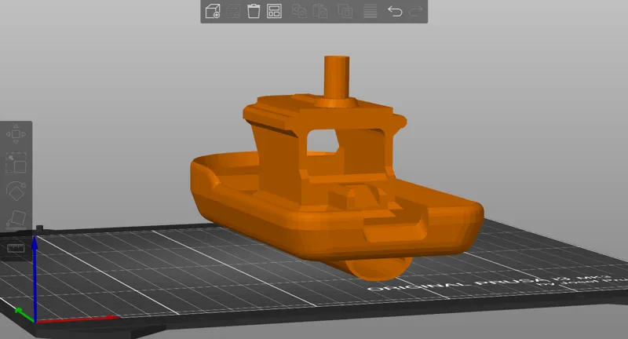The height and width of the screenshot is (339, 628).
Task: Click the Redo arrow
Action: point(416,11)
